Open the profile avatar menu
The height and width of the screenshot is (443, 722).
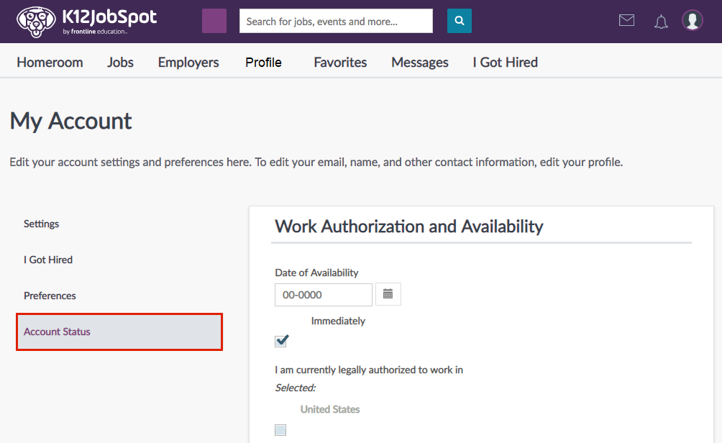(692, 20)
